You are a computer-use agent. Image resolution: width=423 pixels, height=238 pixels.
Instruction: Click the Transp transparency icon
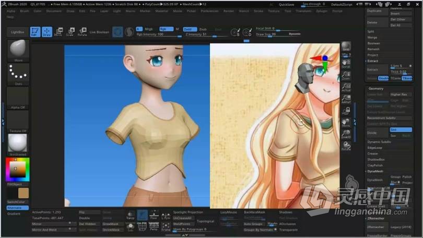click(x=131, y=215)
